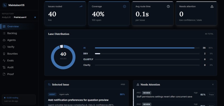Click the Agents robot icon

point(4,40)
